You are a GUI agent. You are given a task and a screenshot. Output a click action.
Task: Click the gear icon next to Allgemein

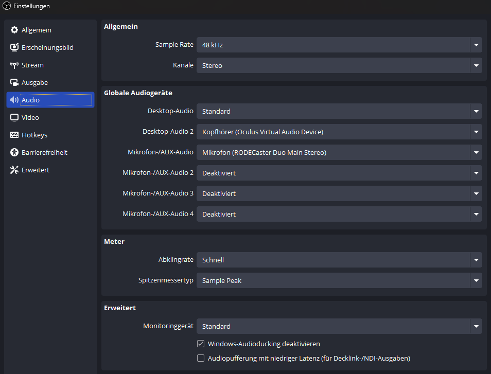coord(14,30)
